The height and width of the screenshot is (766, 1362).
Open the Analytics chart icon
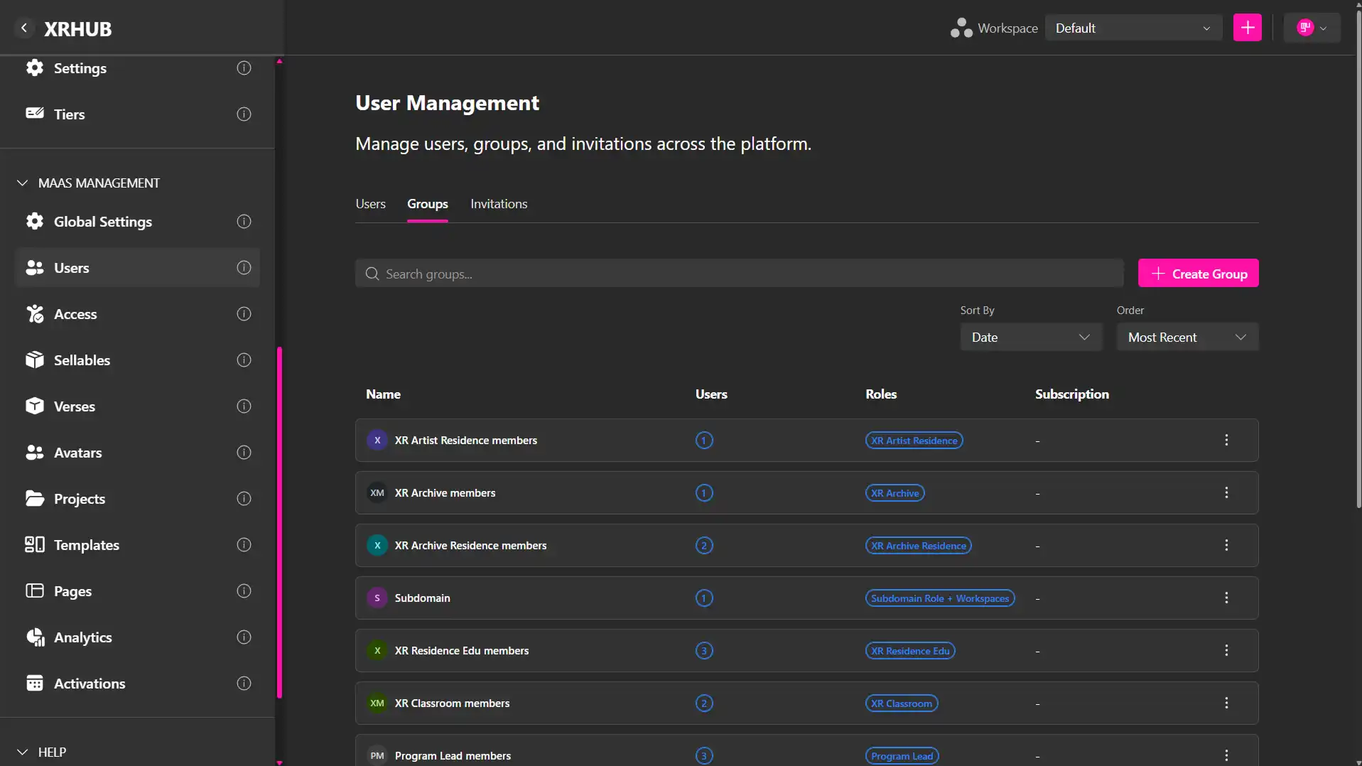coord(35,637)
